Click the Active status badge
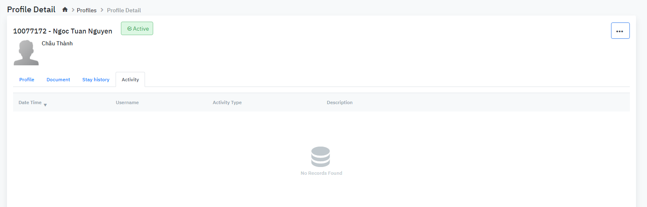This screenshot has width=647, height=207. point(137,29)
